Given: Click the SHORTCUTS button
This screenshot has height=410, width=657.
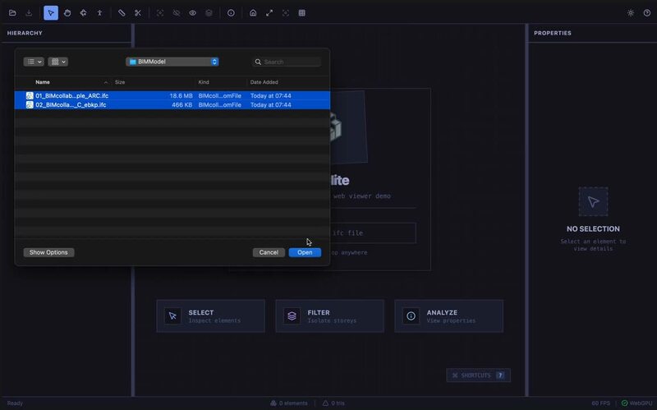Looking at the screenshot, I should [x=479, y=375].
